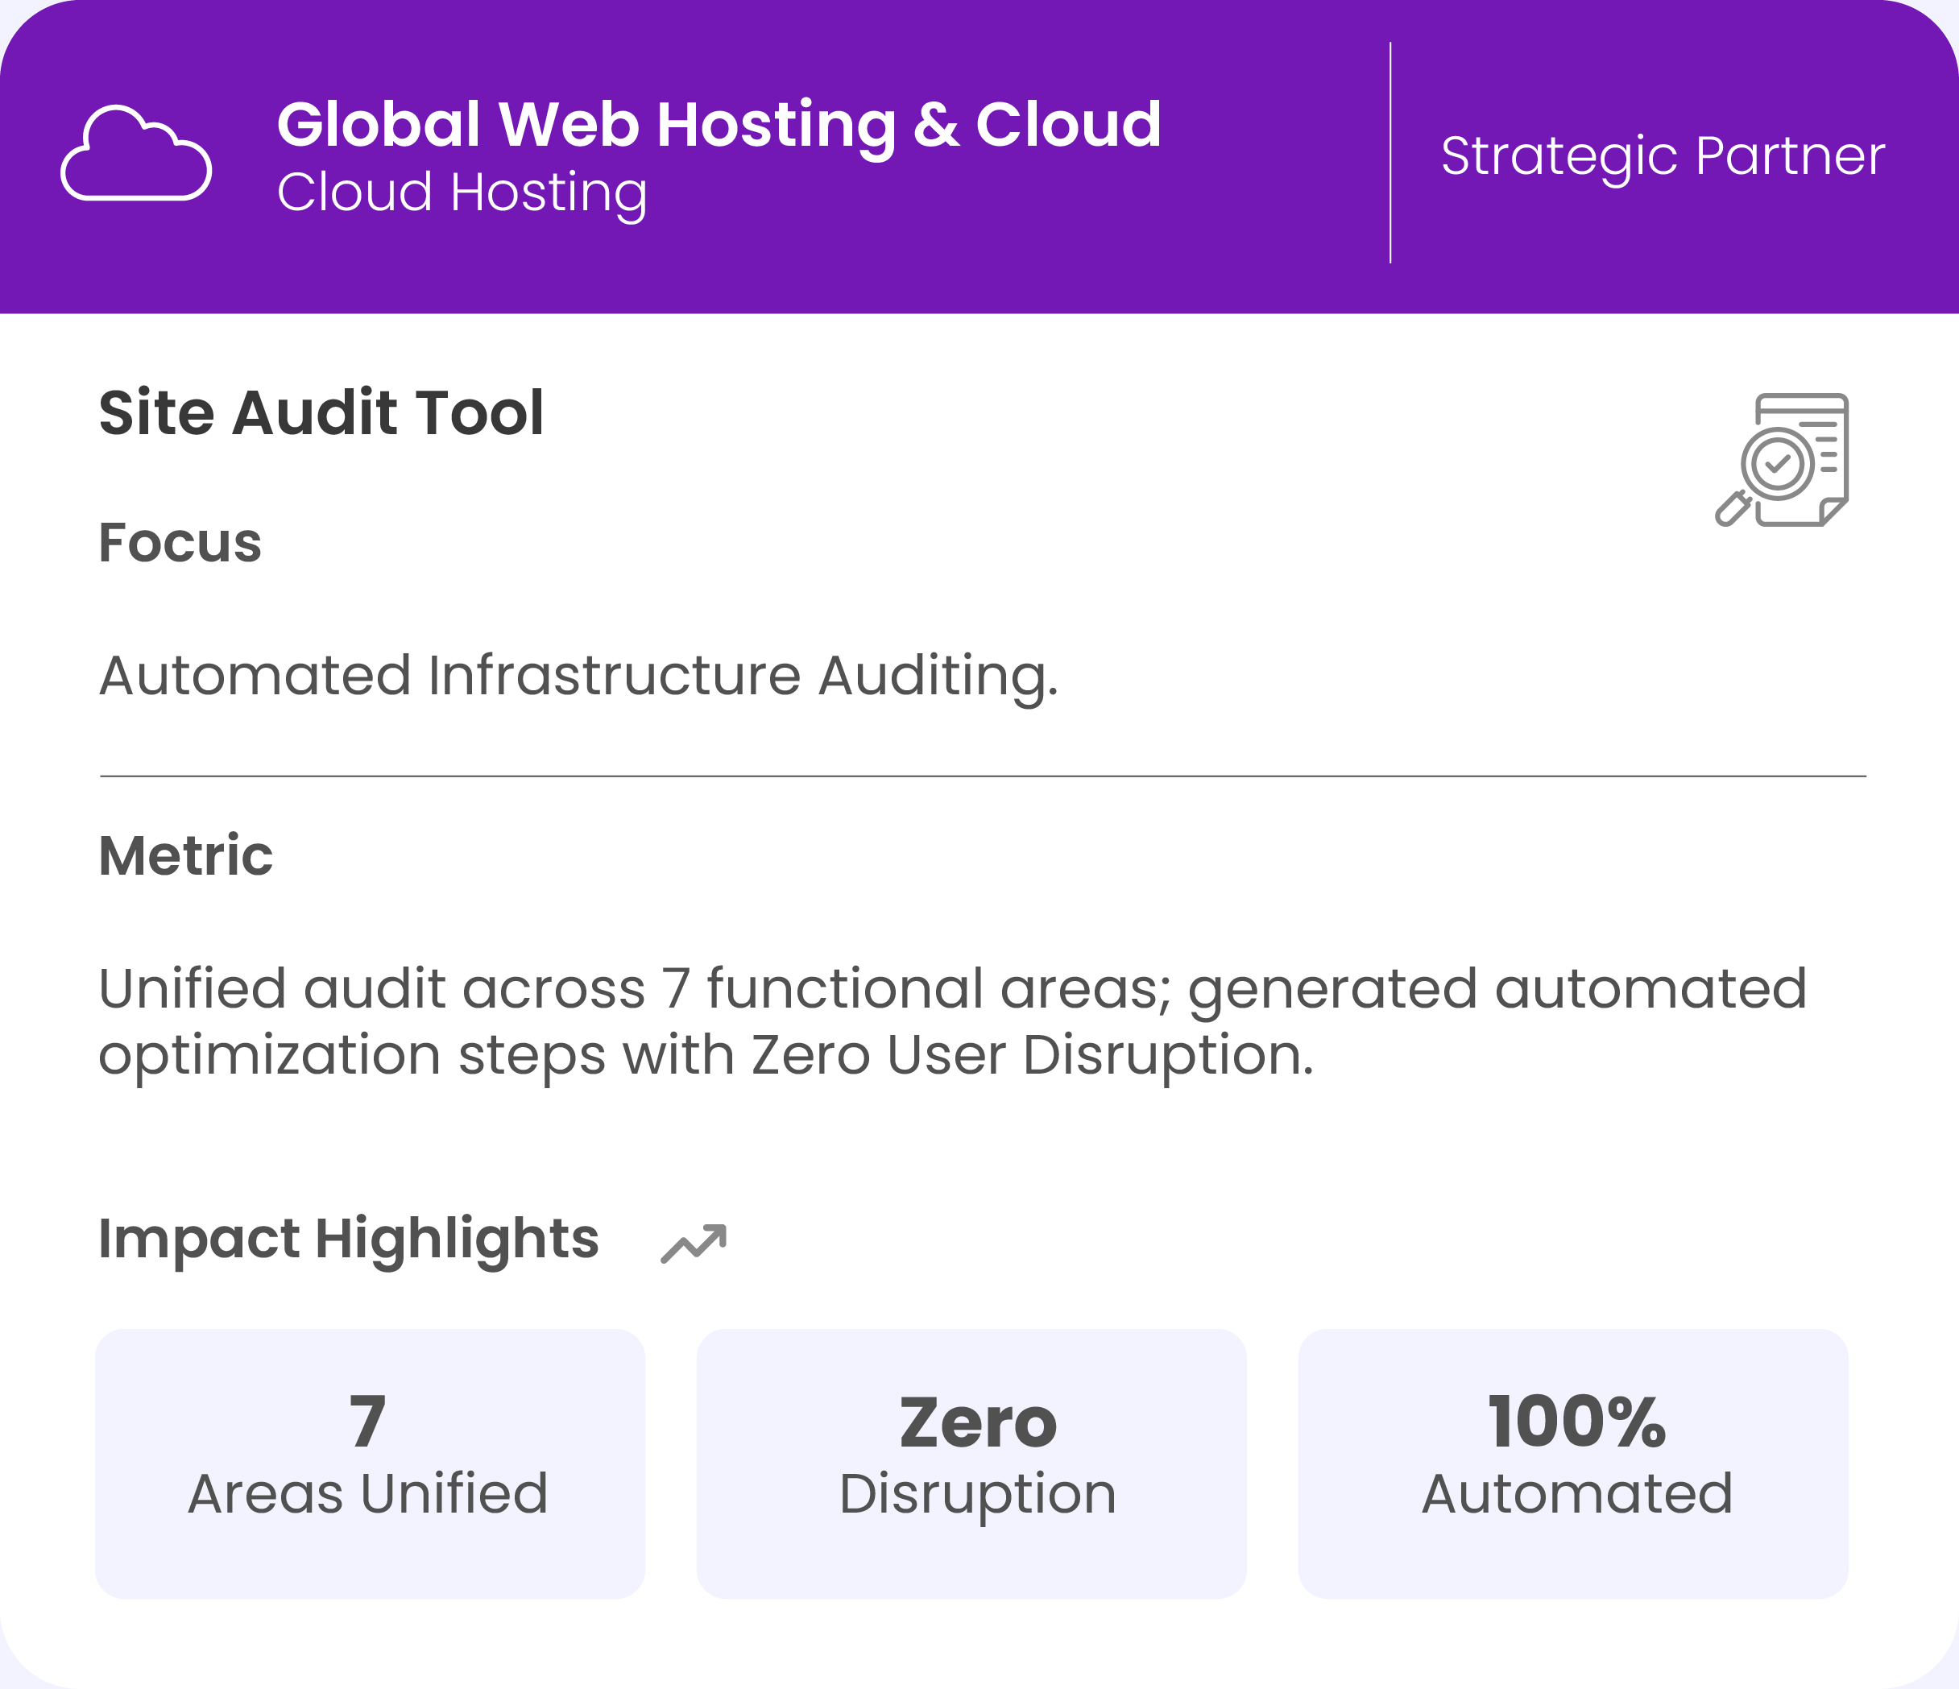1959x1689 pixels.
Task: Click the bold number 7
Action: pyautogui.click(x=368, y=1422)
